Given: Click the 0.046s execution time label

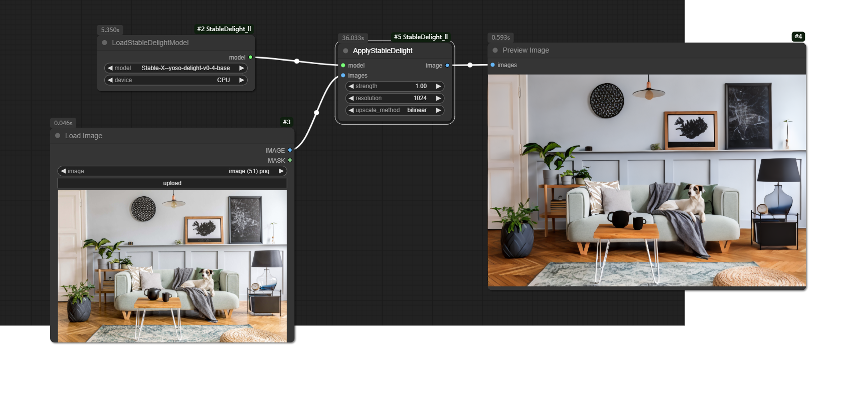Looking at the screenshot, I should pyautogui.click(x=63, y=123).
